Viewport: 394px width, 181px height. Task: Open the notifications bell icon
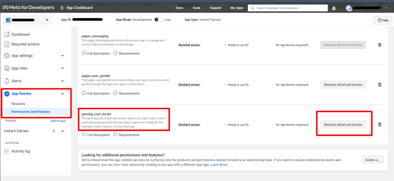coord(334,8)
